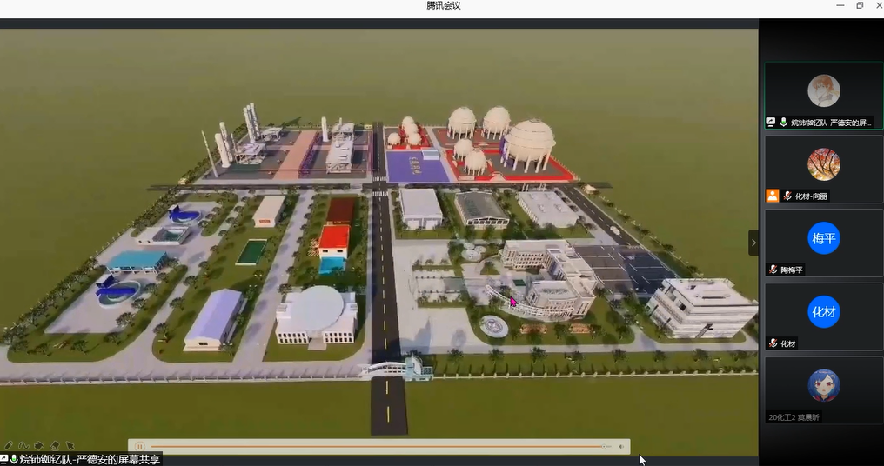Image resolution: width=884 pixels, height=466 pixels.
Task: Click the screen-share icon in presenter tile
Action: [771, 123]
